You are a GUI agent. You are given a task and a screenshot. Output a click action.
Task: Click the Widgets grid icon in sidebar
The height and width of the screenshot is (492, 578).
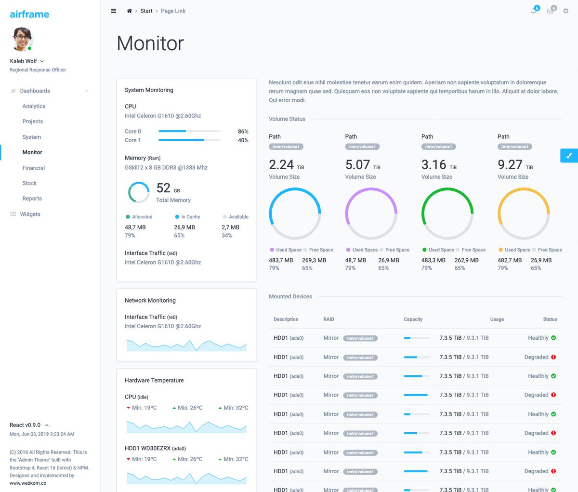[x=13, y=214]
